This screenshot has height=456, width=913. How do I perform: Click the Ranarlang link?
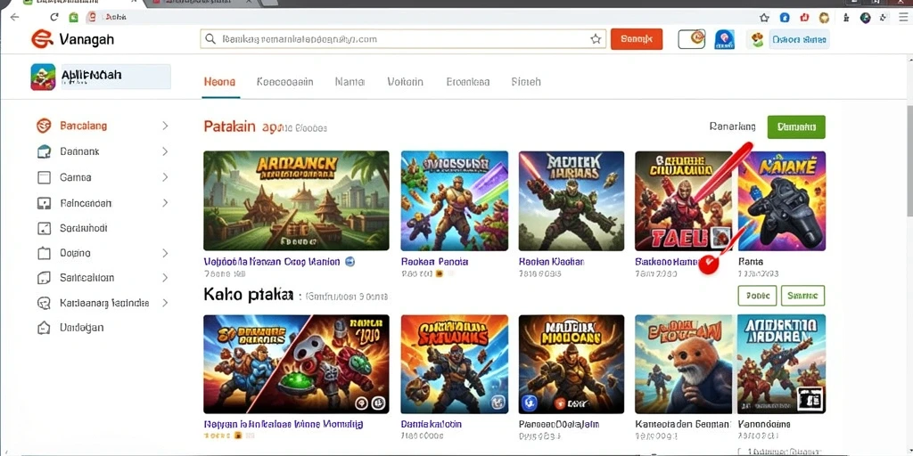pyautogui.click(x=733, y=126)
